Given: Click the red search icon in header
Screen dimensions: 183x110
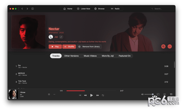Looking at the screenshot, I should pos(163,46).
